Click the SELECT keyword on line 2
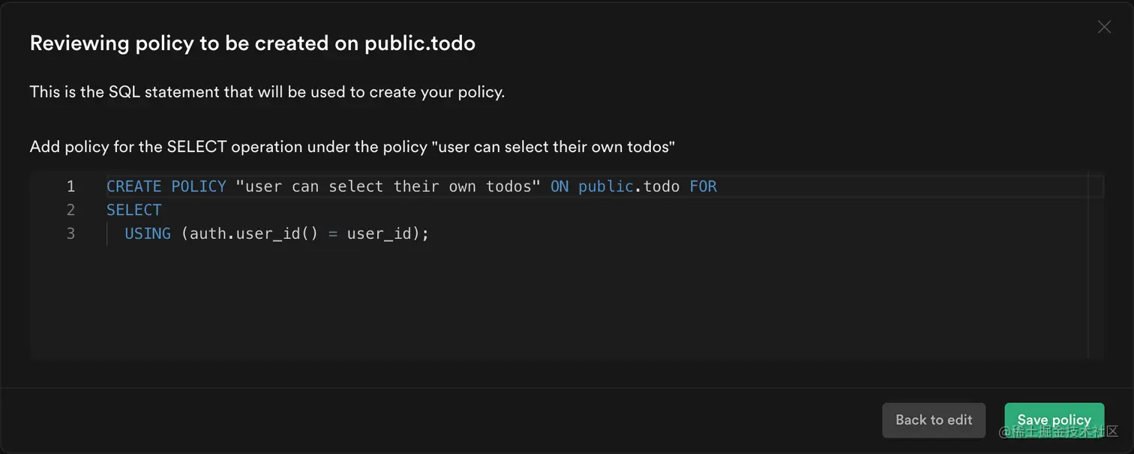The width and height of the screenshot is (1134, 454). [x=133, y=210]
